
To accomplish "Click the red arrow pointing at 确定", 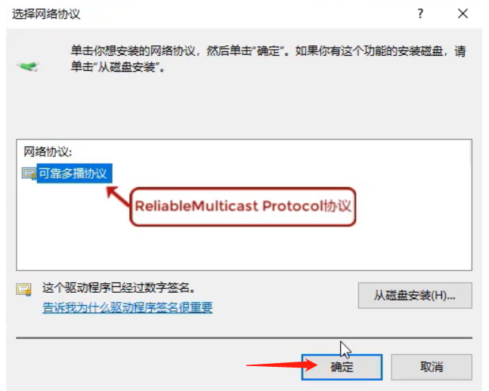I will tap(282, 365).
